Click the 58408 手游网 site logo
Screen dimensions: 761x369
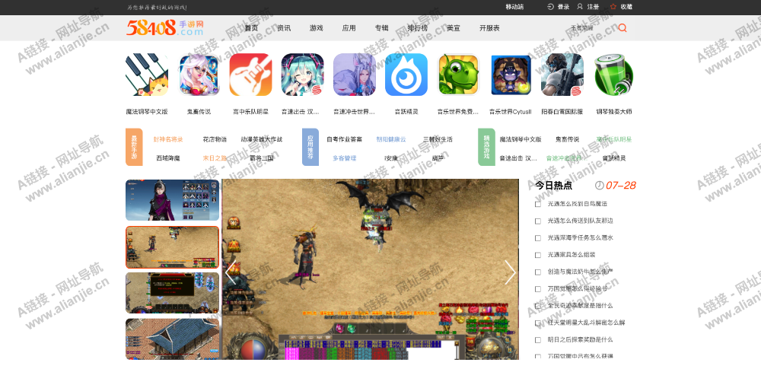165,27
